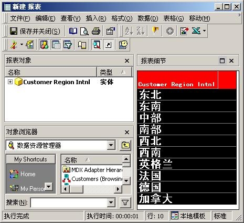
Task: Click the stacked chart icon beside wizard dropdown
Action: 30,45
